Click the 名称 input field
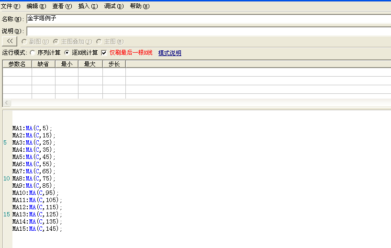391x248 pixels. pyautogui.click(x=208, y=19)
